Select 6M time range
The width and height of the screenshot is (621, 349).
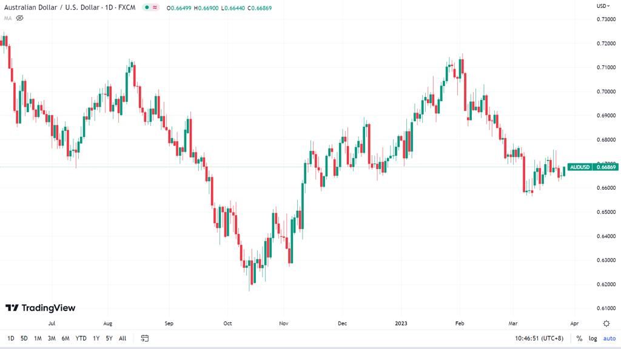(65, 338)
